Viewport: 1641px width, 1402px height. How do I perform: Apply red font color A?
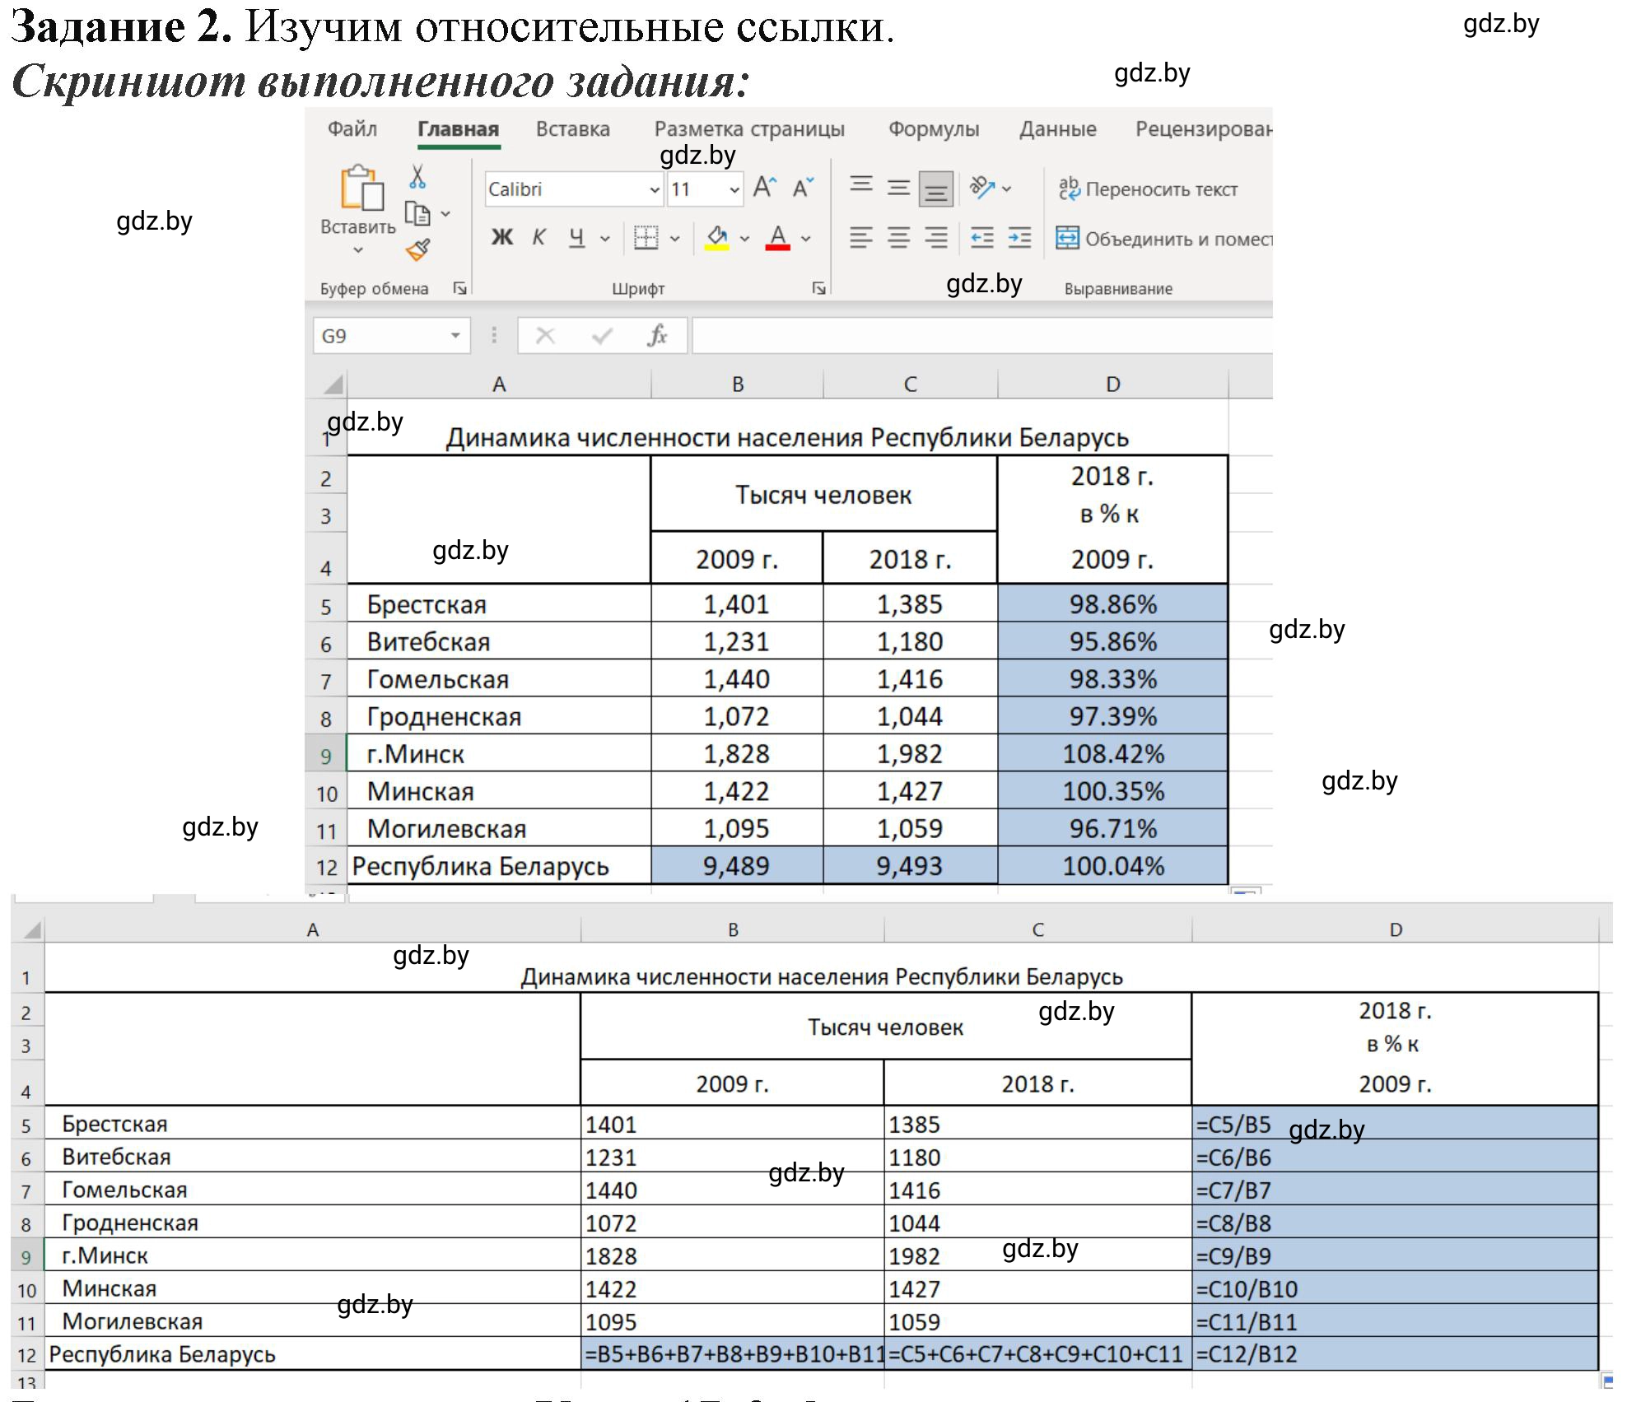[x=778, y=238]
